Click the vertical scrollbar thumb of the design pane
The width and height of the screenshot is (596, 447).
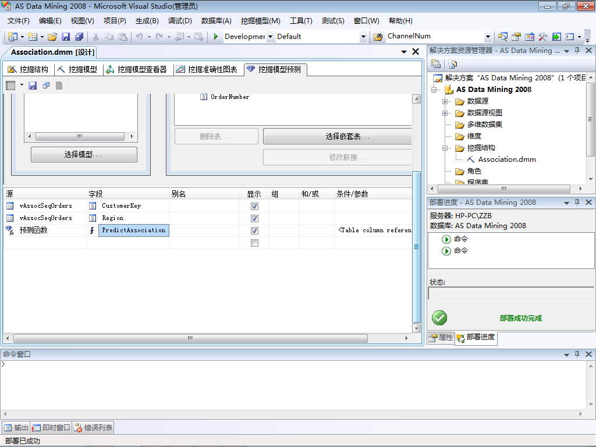pyautogui.click(x=416, y=247)
